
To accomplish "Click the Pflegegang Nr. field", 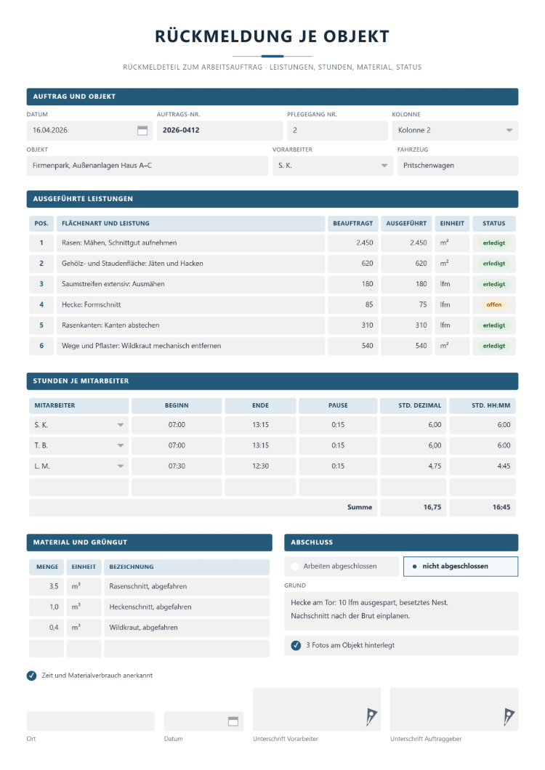I will [338, 131].
